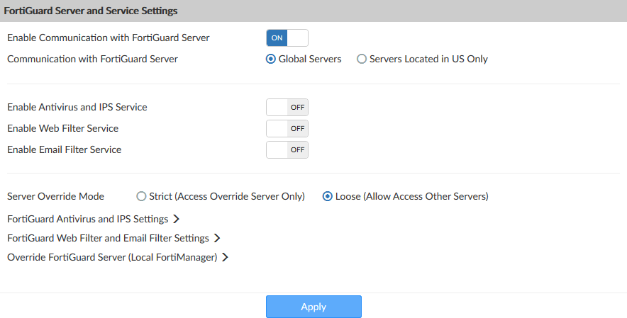Screen dimensions: 627x318
Task: Choose Strict server override mode
Action: click(x=142, y=196)
